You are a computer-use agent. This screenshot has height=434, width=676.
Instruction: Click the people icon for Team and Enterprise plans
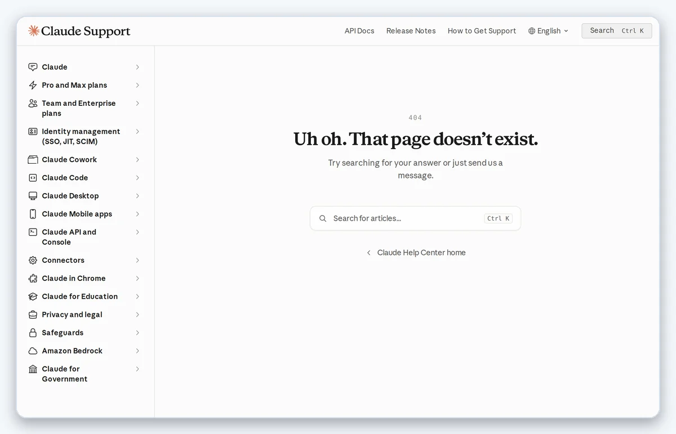[x=33, y=103]
